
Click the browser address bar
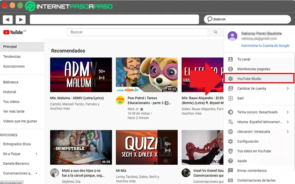point(114,20)
